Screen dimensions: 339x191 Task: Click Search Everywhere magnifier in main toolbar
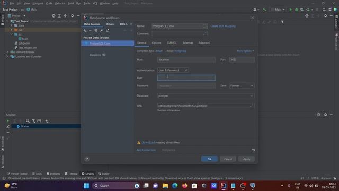pyautogui.click(x=324, y=10)
